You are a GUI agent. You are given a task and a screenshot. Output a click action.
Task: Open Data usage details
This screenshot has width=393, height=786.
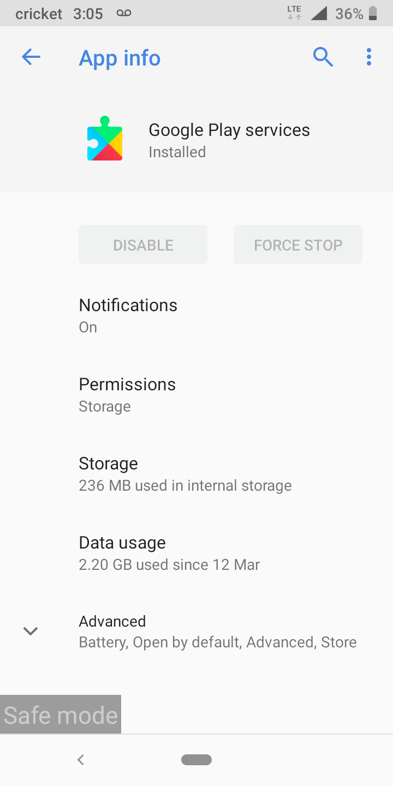pyautogui.click(x=169, y=552)
